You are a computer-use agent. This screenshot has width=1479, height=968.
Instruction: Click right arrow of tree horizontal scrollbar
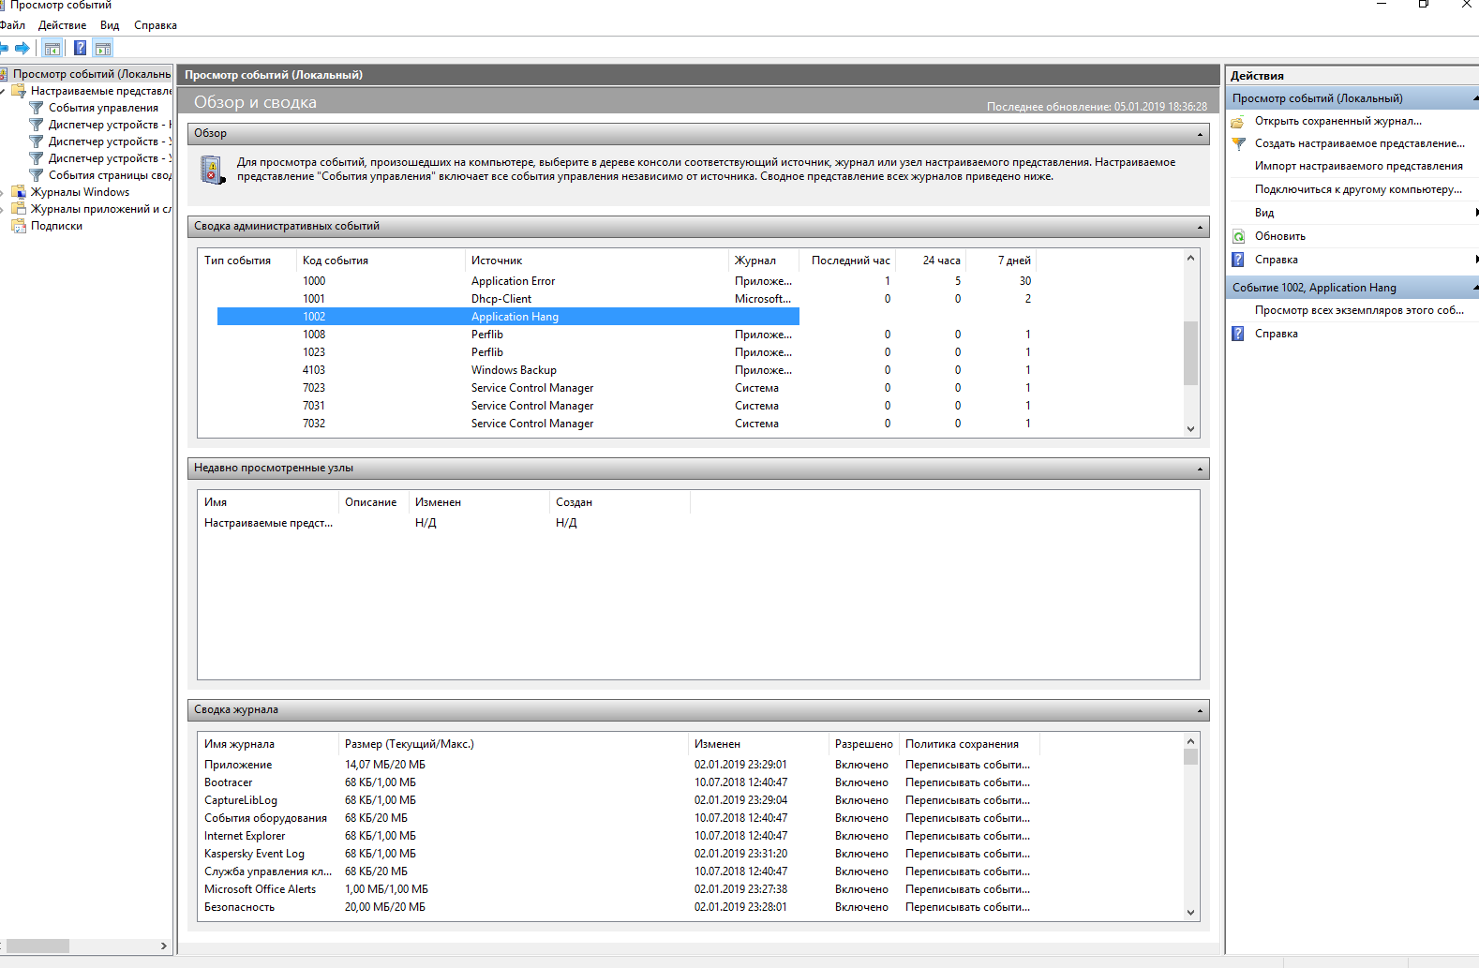click(164, 946)
